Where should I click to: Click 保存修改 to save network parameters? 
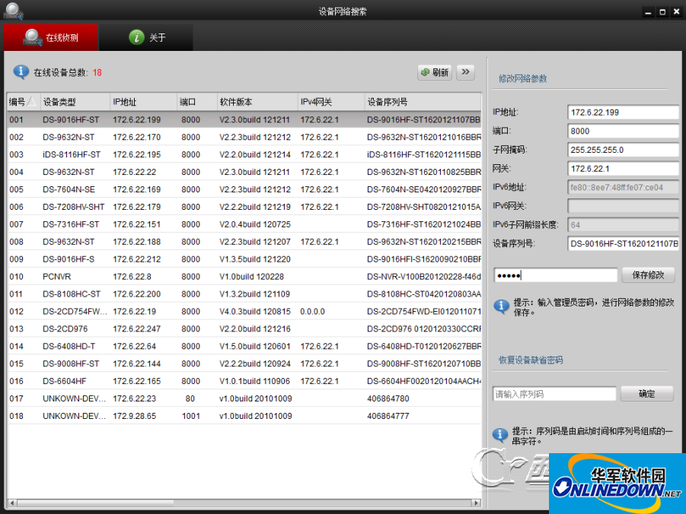[648, 274]
